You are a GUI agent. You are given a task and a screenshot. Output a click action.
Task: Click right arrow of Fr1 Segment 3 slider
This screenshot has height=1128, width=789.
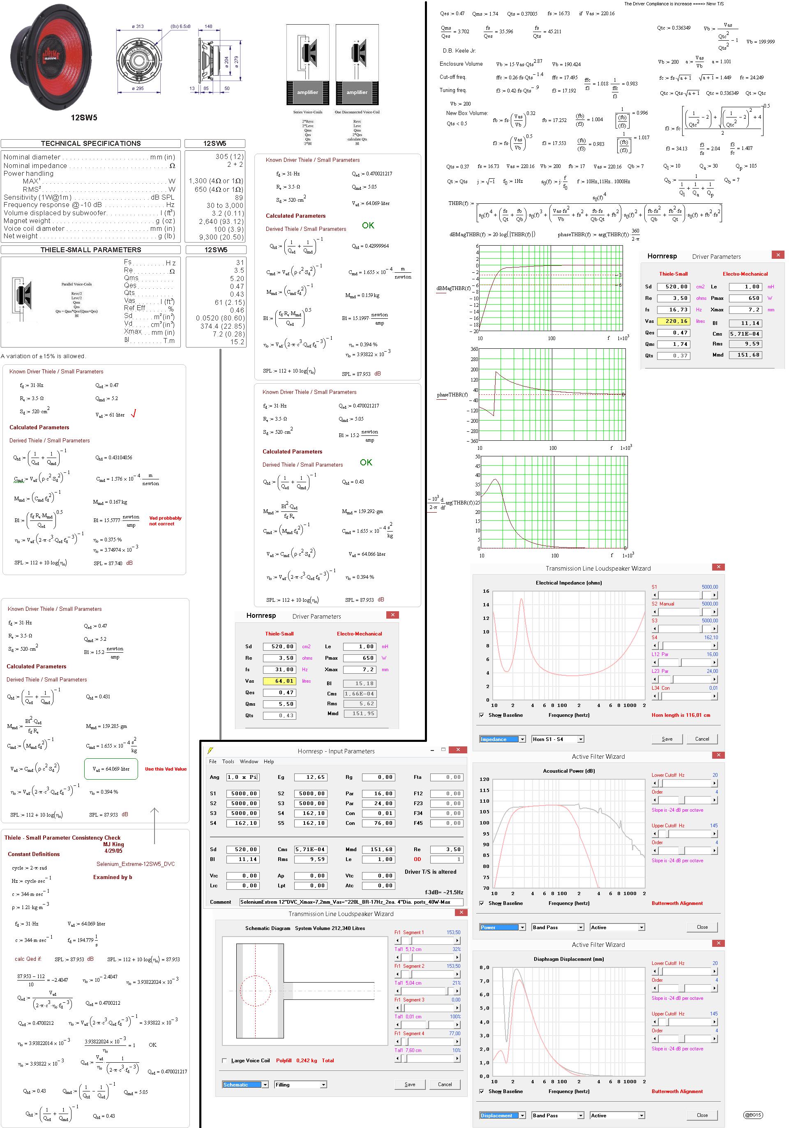458,1008
